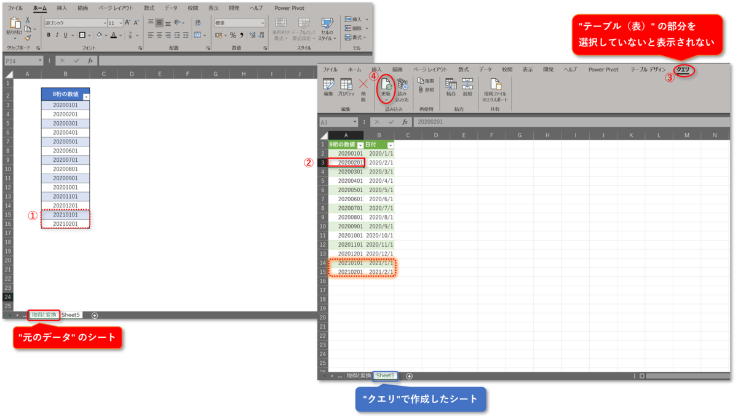The image size is (738, 416).
Task: Add a new sheet in the left window
Action: click(x=95, y=315)
